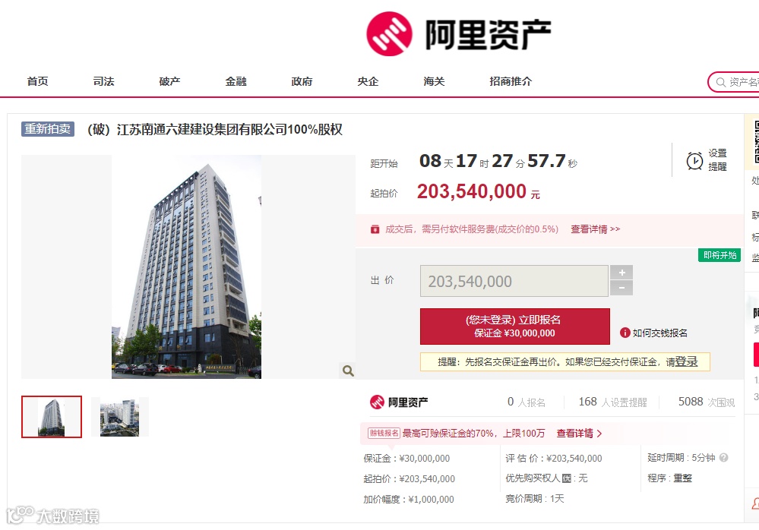The image size is (759, 530).
Task: Expand 查看详情 for software service fee
Action: pyautogui.click(x=595, y=229)
